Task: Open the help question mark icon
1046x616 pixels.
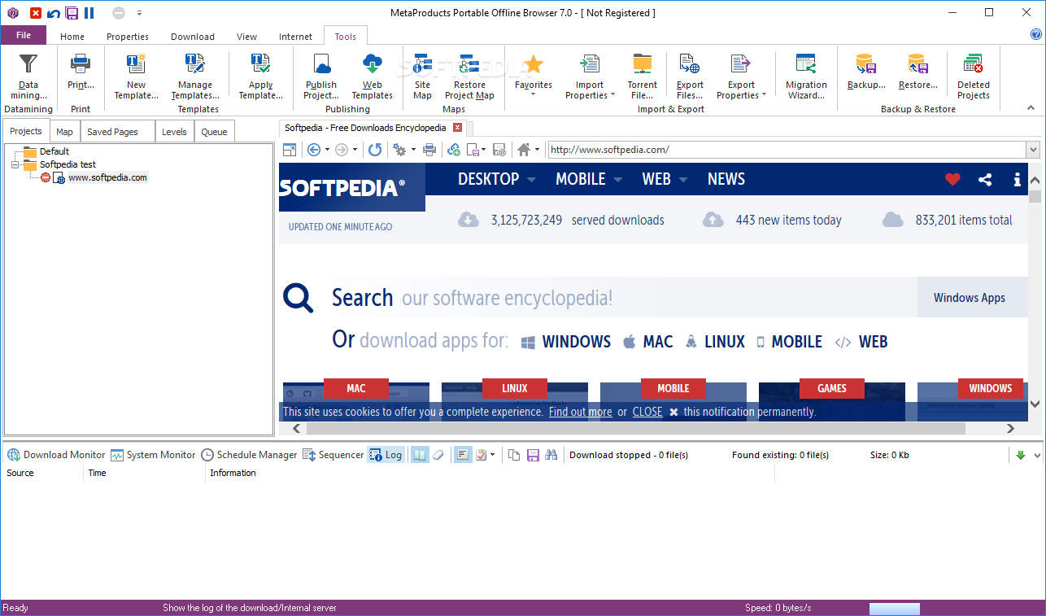Action: 1035,35
